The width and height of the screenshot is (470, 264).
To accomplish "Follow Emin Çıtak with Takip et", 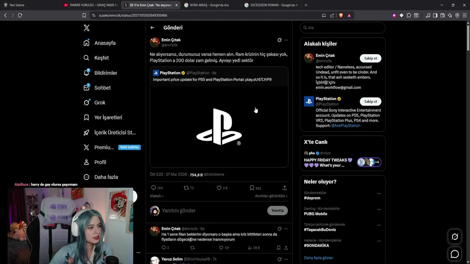I will pos(370,58).
